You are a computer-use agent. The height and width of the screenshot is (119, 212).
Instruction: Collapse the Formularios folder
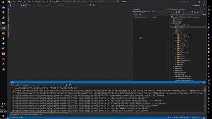pyautogui.click(x=173, y=33)
